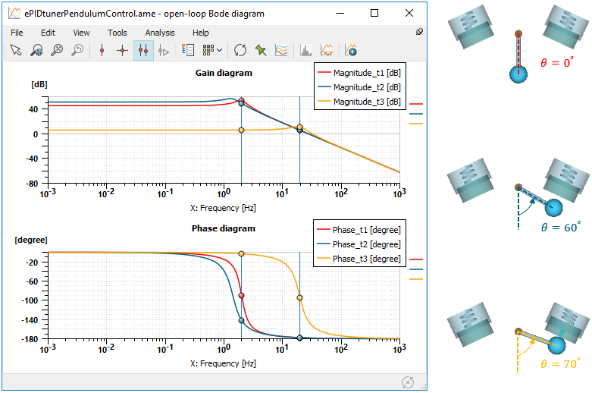Toggle the Phase_t3 legend entry
The width and height of the screenshot is (592, 393).
tap(358, 259)
